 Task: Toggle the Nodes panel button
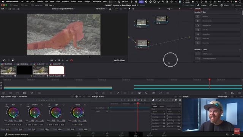[x=213, y=5]
